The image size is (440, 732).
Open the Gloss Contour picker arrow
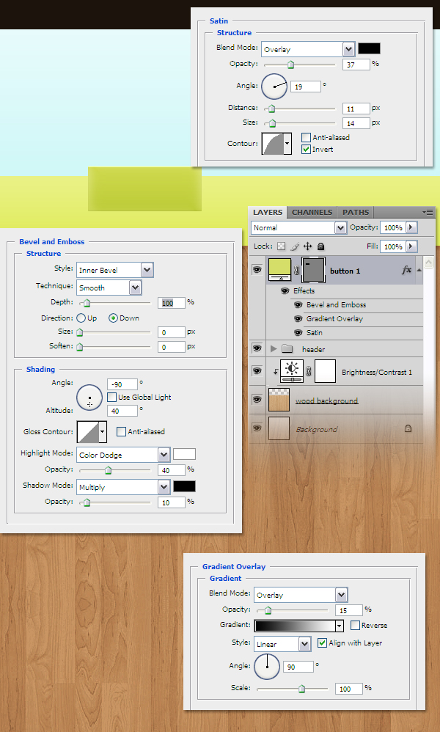tap(103, 432)
